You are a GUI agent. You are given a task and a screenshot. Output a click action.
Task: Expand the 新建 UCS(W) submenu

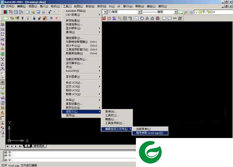point(82,94)
